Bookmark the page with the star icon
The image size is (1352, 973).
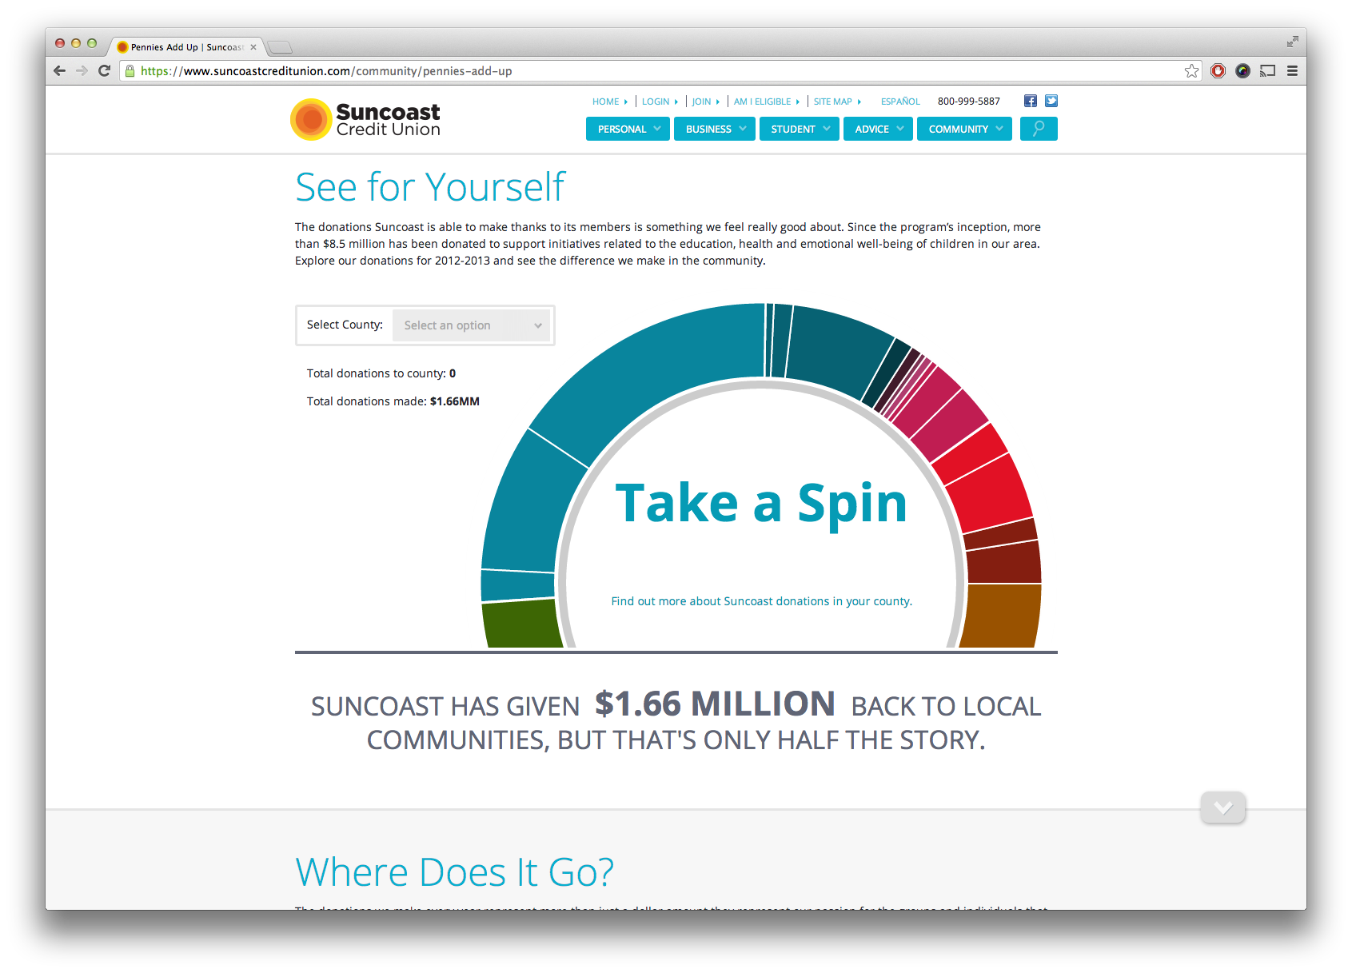point(1190,70)
